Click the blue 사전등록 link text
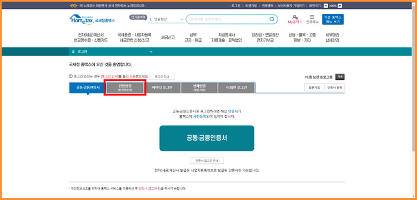Viewport: 417px width, 200px height. (200, 116)
